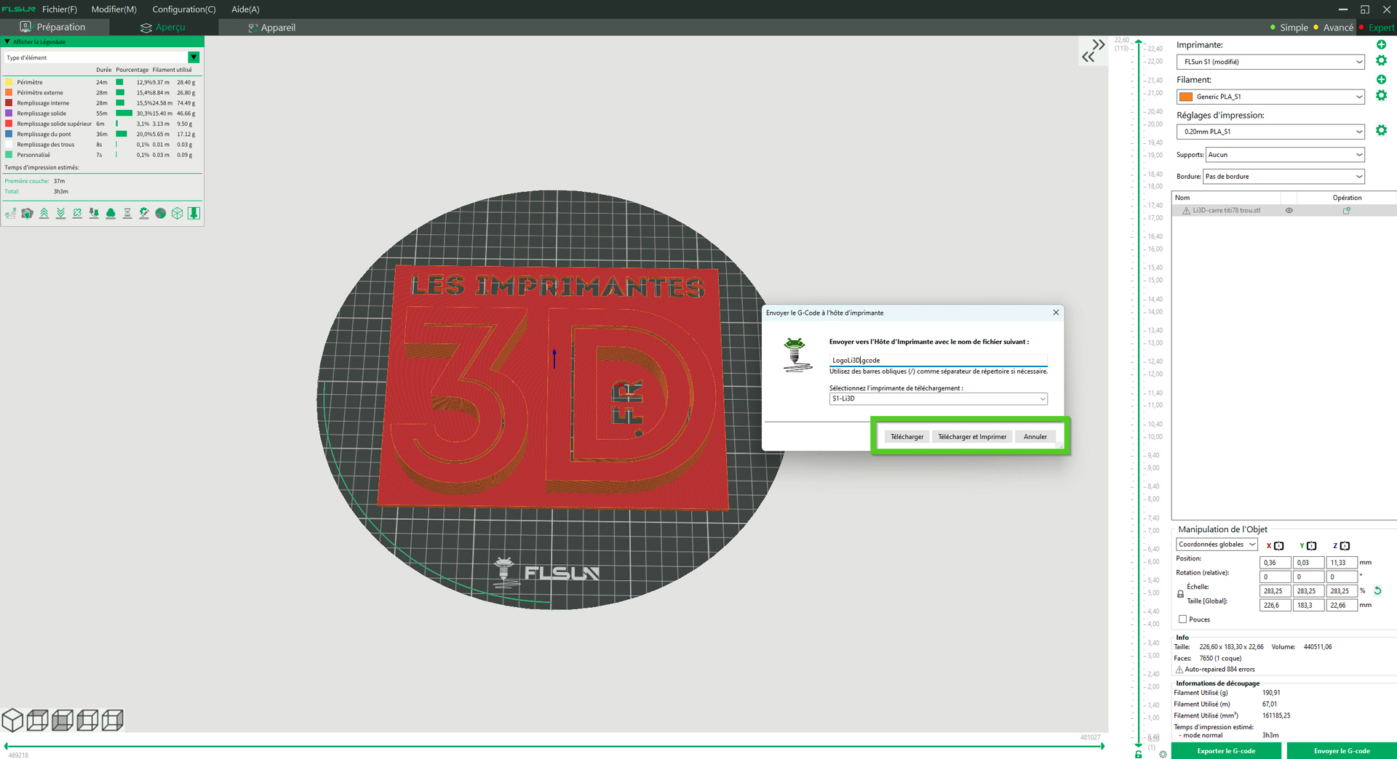This screenshot has width=1397, height=759.
Task: Open the Modifier menu
Action: [114, 9]
